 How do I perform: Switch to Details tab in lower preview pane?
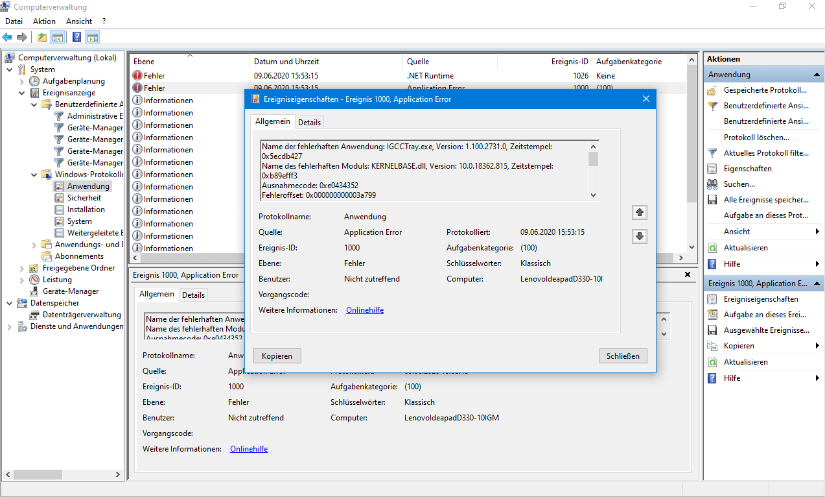(x=193, y=295)
